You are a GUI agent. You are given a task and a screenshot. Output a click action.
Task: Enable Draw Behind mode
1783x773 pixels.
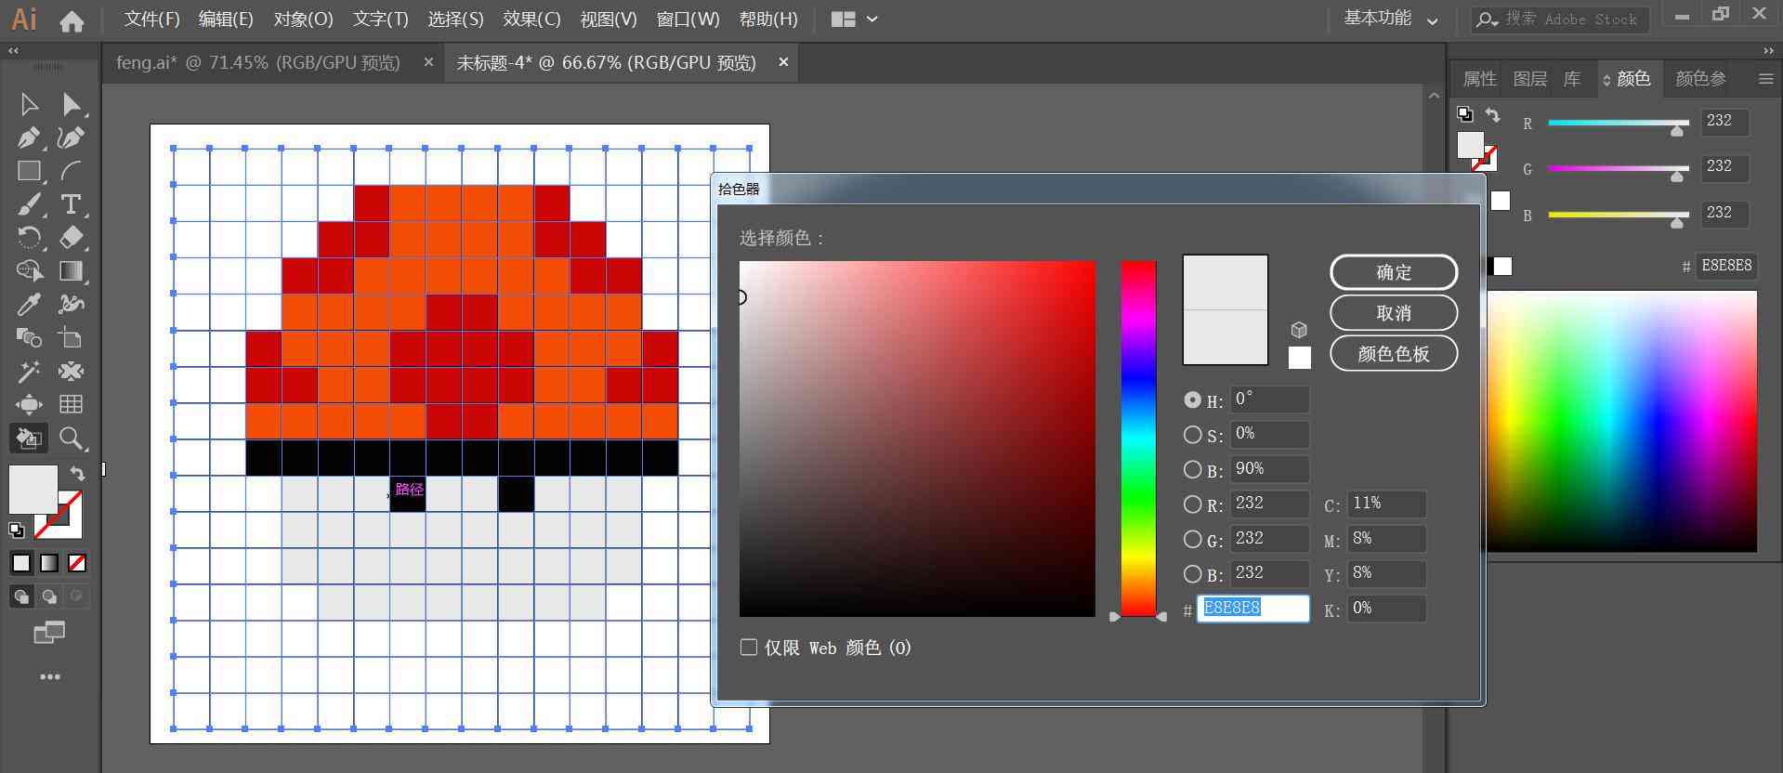pos(49,596)
